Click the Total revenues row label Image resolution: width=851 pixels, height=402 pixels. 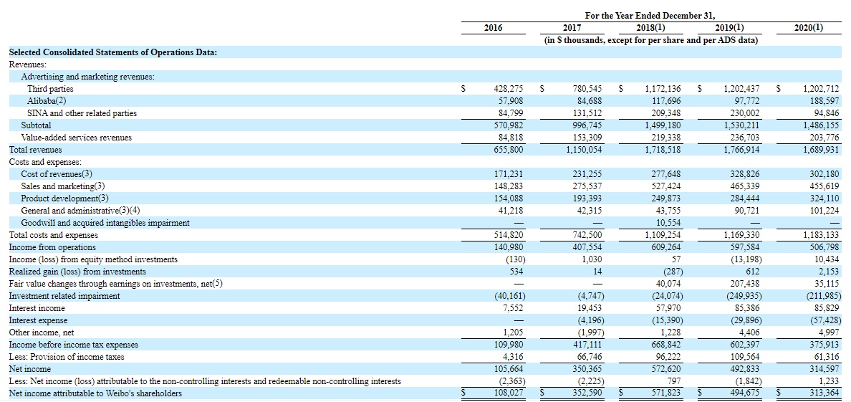35,150
